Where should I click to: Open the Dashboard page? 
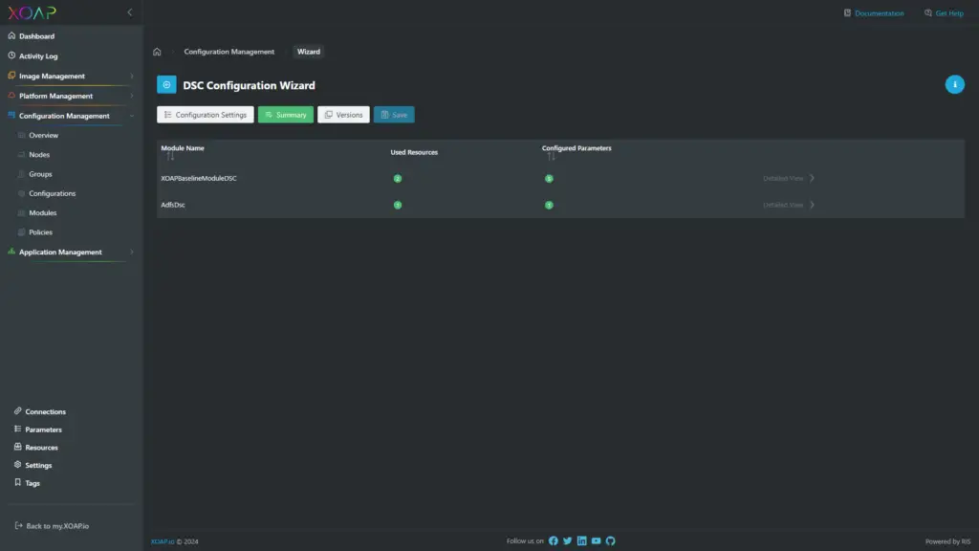37,36
